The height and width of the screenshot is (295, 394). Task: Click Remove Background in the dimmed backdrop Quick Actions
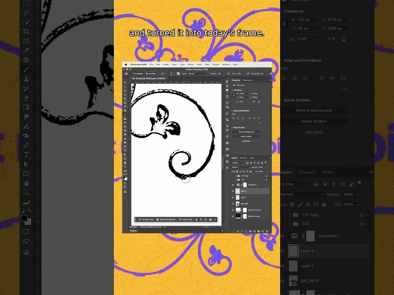click(x=314, y=111)
